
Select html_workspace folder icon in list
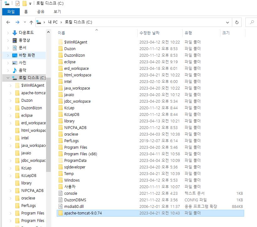60,75
